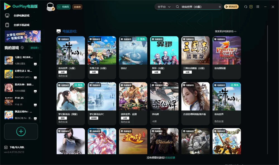Click the 极速会员 membership button
279x165 pixels.
pyautogui.click(x=231, y=7)
